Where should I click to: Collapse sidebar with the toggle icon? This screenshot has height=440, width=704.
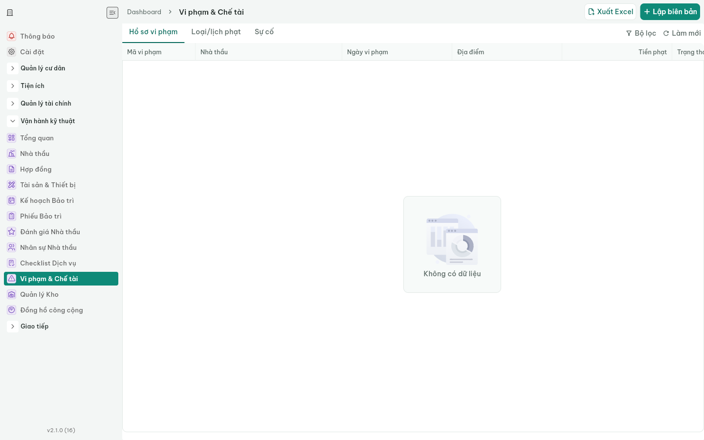pos(112,13)
